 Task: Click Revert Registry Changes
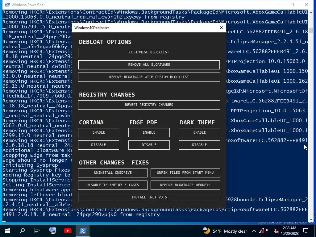149,105
